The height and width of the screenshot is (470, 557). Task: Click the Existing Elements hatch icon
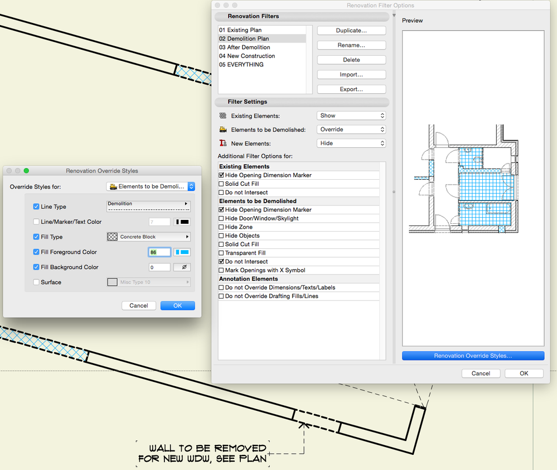pyautogui.click(x=222, y=116)
